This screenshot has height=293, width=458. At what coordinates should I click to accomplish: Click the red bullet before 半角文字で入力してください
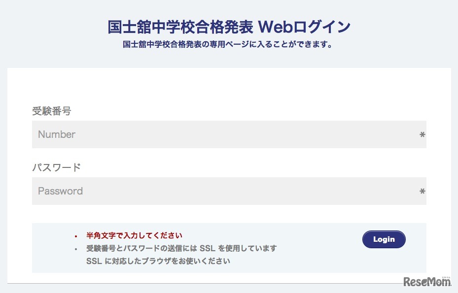pyautogui.click(x=75, y=236)
